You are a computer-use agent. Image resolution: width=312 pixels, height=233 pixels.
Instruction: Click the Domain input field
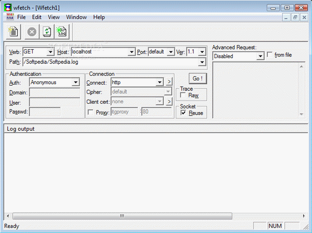click(x=55, y=92)
